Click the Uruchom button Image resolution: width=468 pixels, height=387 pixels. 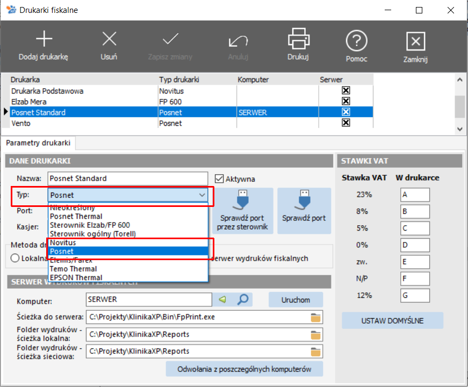(296, 299)
